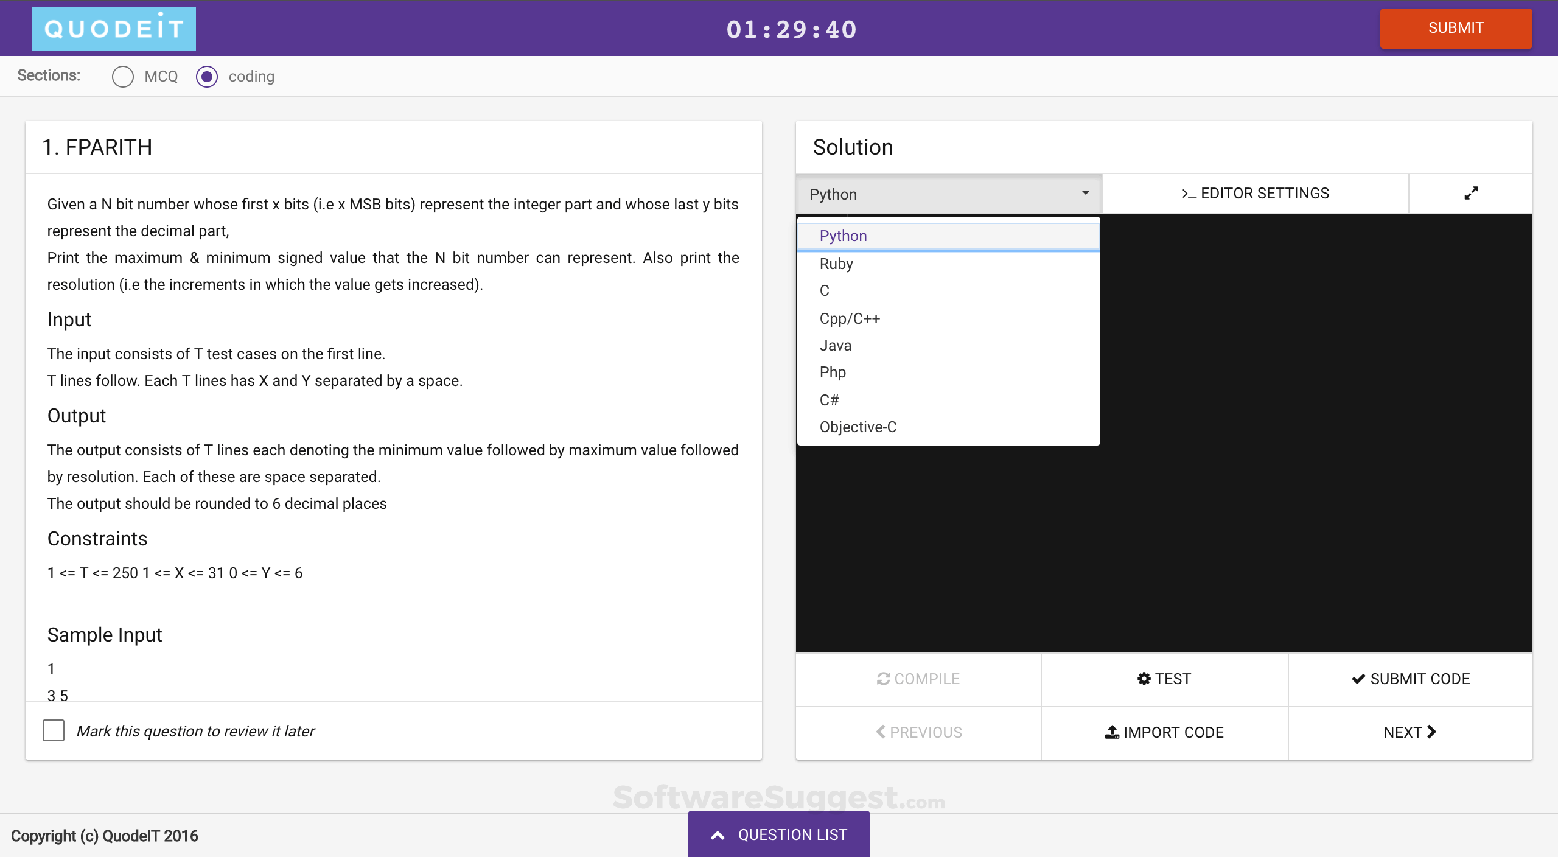Go to PREVIOUS question arrow
Image resolution: width=1558 pixels, height=857 pixels.
pos(918,732)
